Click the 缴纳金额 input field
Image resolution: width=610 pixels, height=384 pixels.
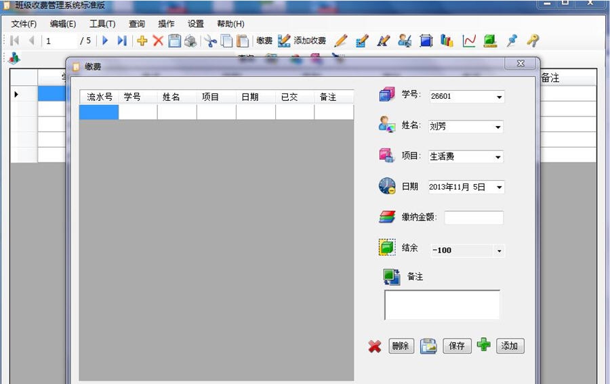pos(474,217)
